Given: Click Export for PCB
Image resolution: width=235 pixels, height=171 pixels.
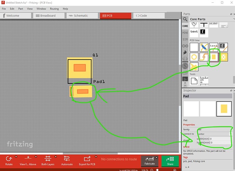Looking at the screenshot, I should pos(87,161).
